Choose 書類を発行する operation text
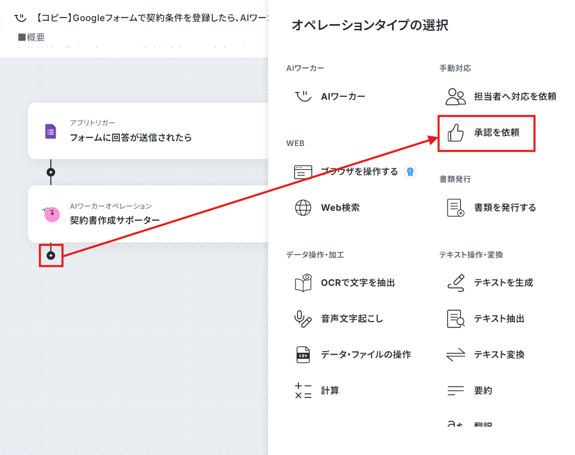575x455 pixels. [x=505, y=208]
